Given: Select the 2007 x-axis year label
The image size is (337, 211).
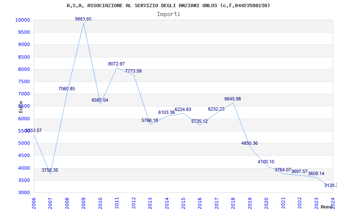Looking at the screenshot, I should pos(50,203).
